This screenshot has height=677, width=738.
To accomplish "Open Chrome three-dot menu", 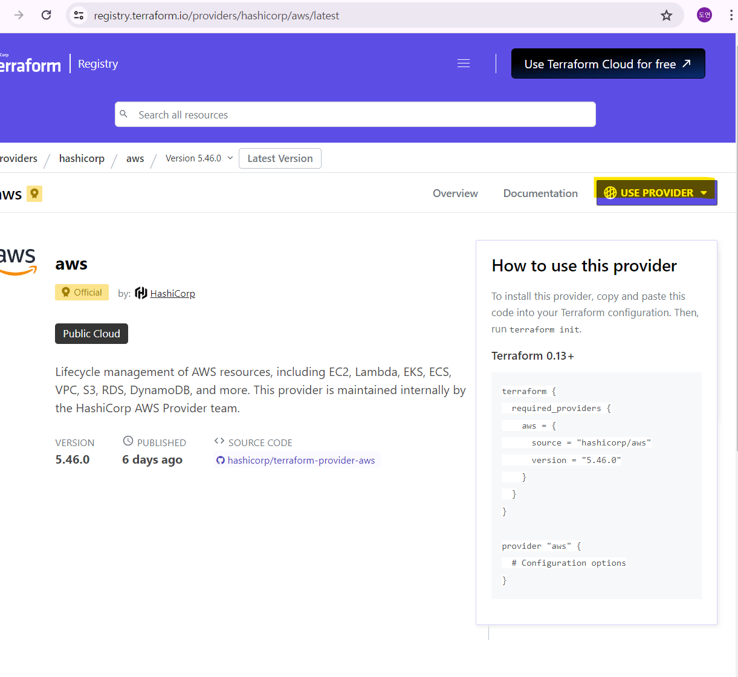I will (x=731, y=15).
